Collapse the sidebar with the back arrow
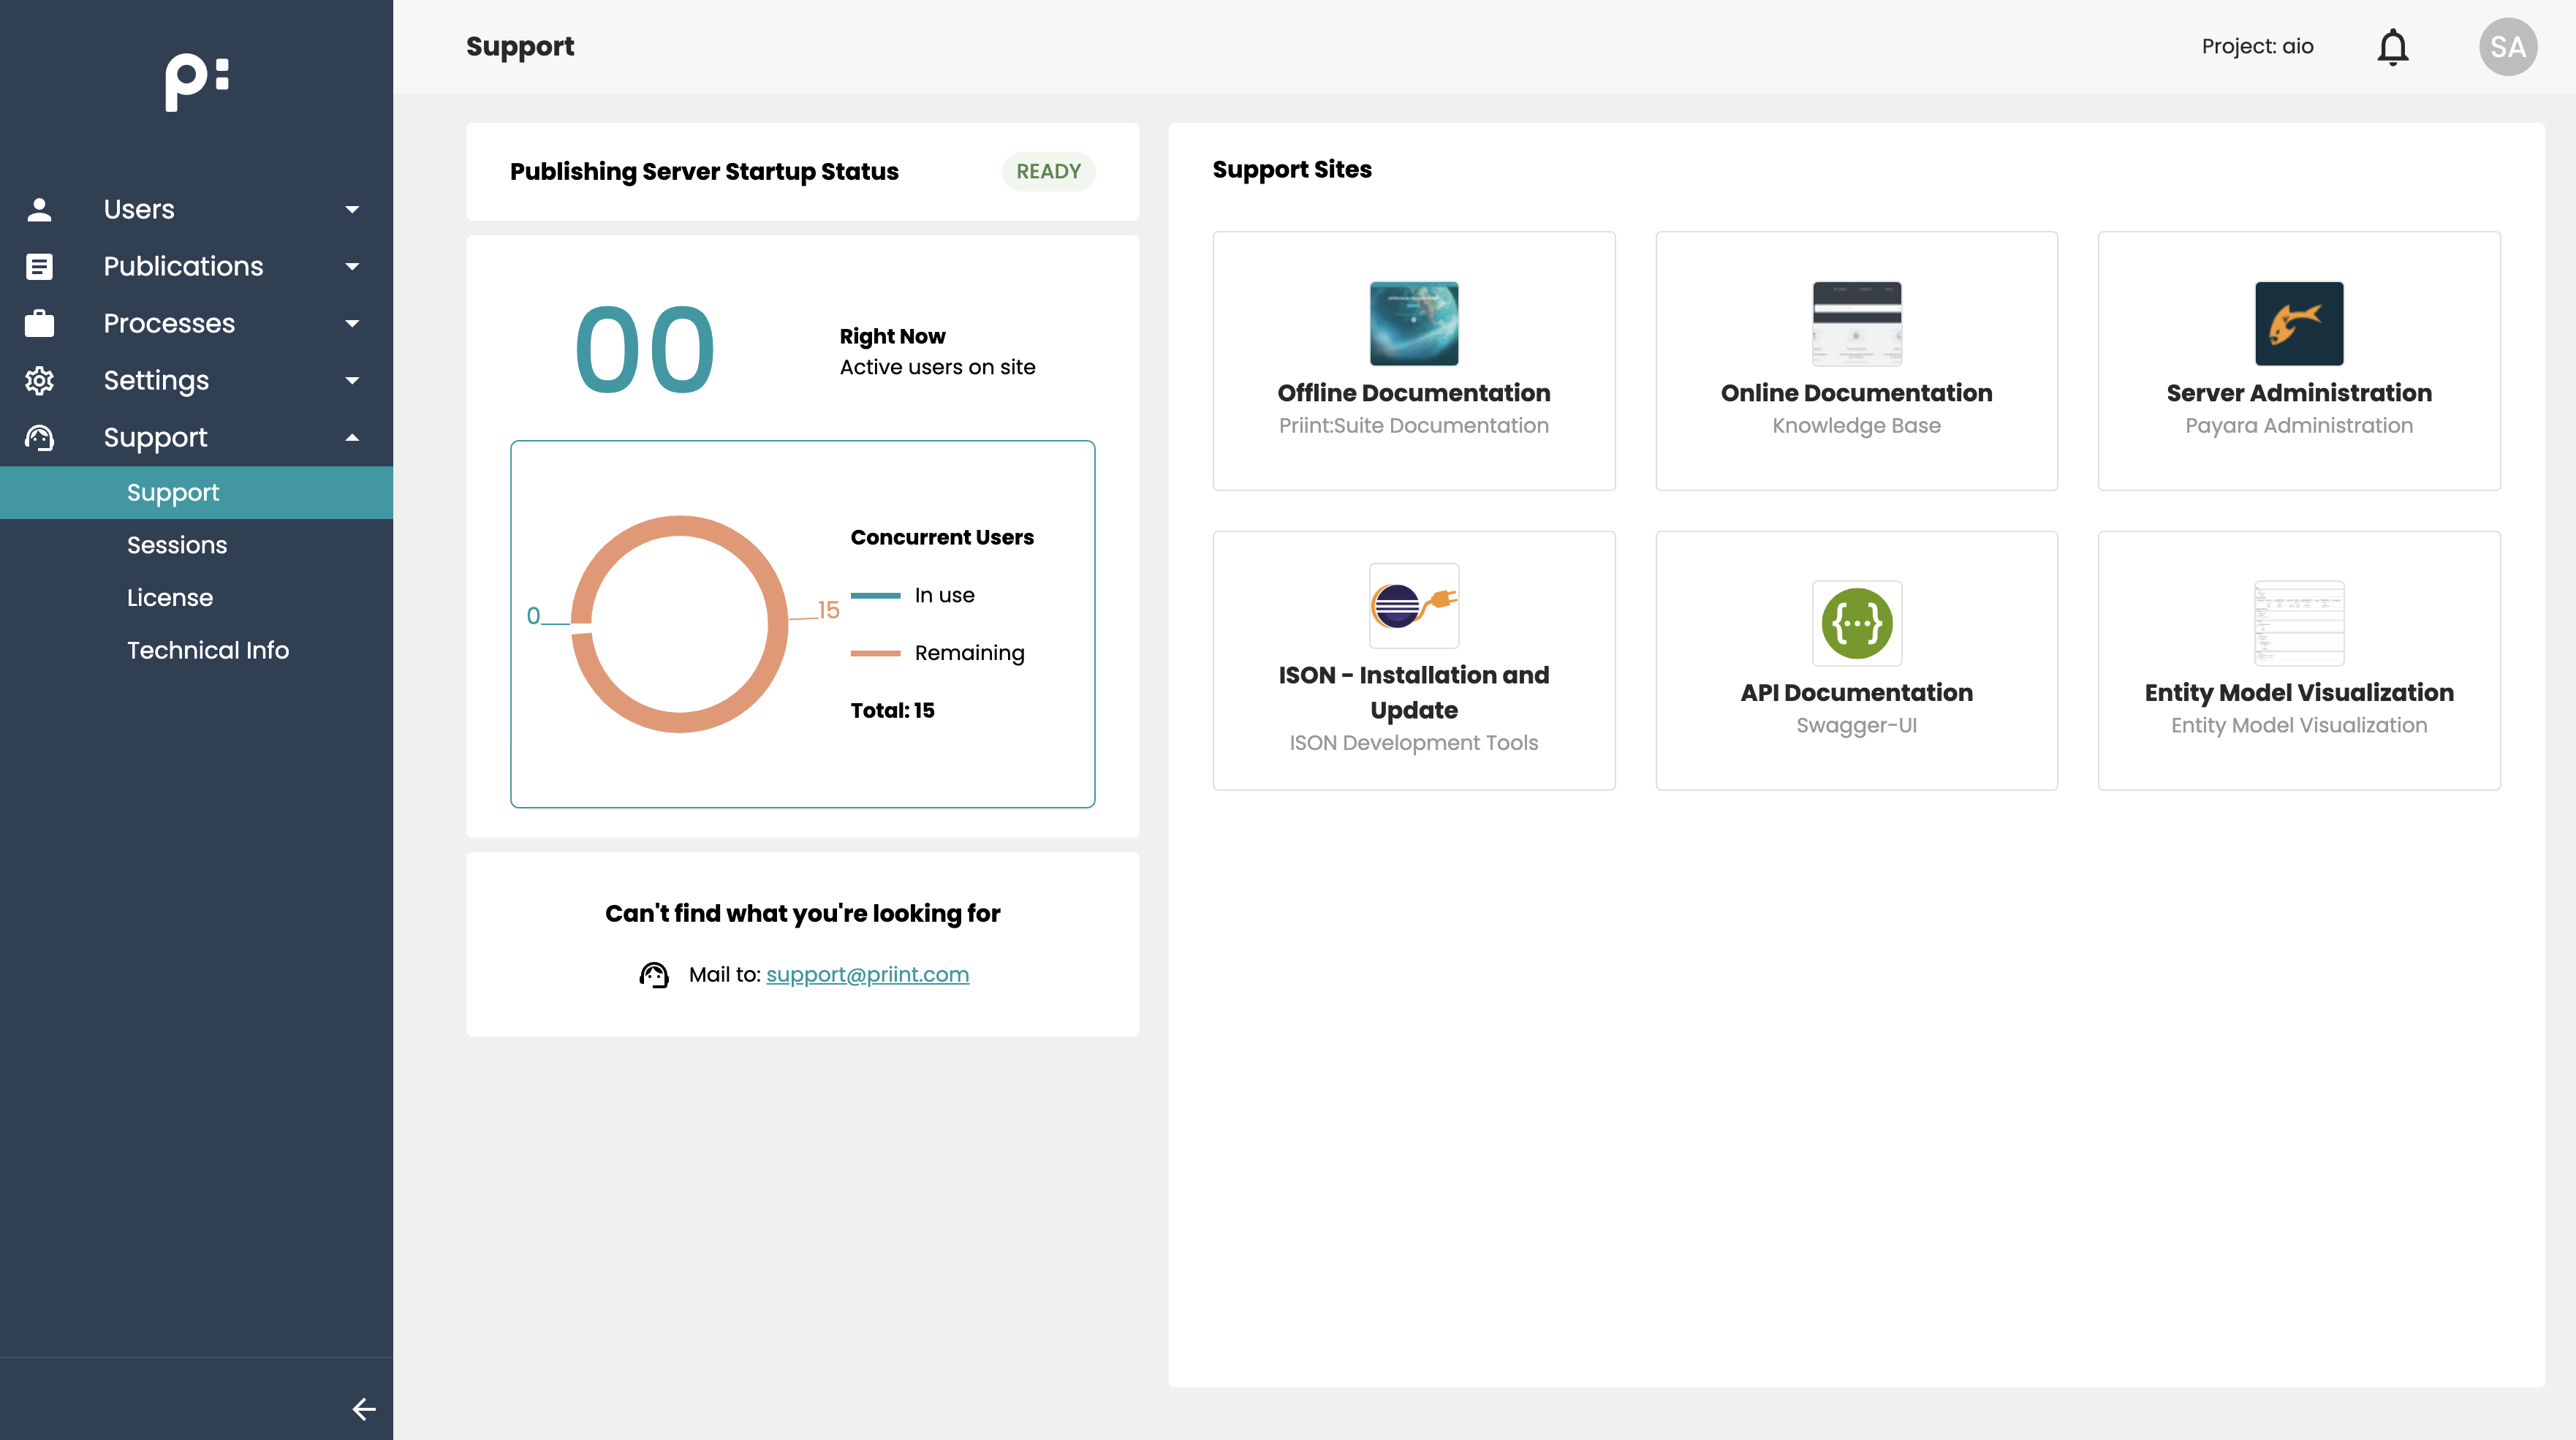Viewport: 2576px width, 1440px height. click(364, 1409)
